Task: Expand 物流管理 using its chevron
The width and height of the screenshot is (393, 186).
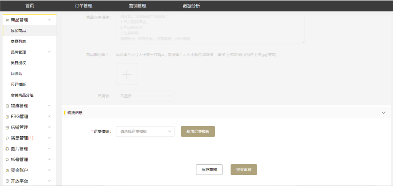Action: click(x=49, y=106)
